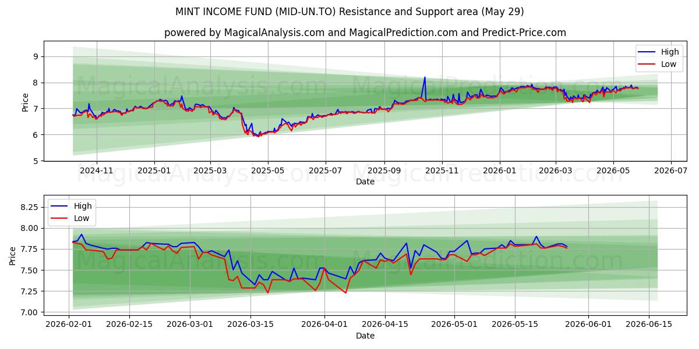The width and height of the screenshot is (699, 349).
Task: Click the '5' y-axis tick in top chart
Action: 36,161
